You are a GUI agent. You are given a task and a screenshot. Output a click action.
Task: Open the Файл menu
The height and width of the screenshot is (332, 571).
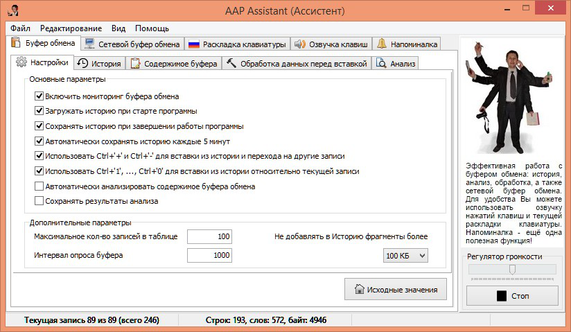click(x=20, y=28)
